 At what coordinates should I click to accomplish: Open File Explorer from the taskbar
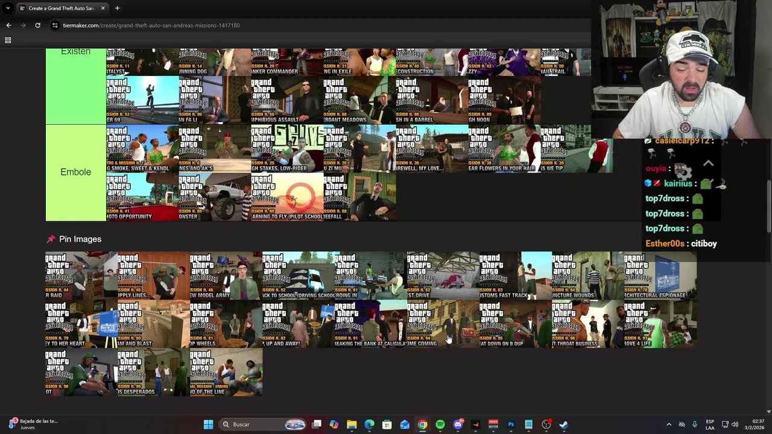[352, 424]
